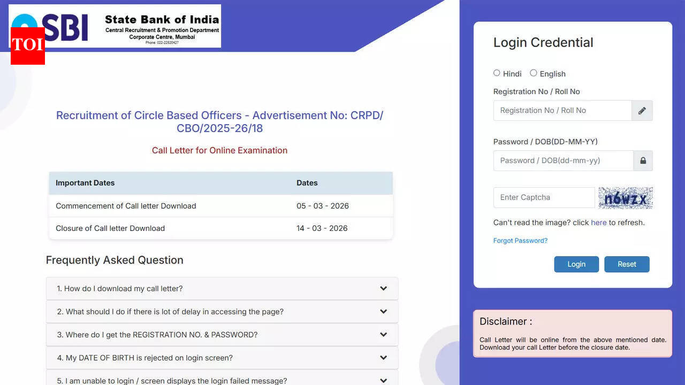Expand the unable to login question
The image size is (685, 385).
tap(383, 380)
